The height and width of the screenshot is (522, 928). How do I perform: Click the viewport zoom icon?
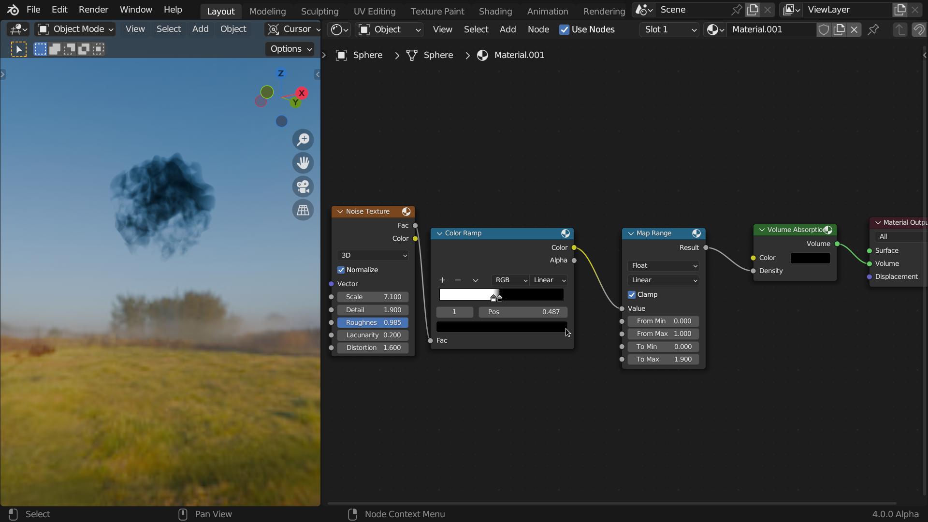click(304, 139)
